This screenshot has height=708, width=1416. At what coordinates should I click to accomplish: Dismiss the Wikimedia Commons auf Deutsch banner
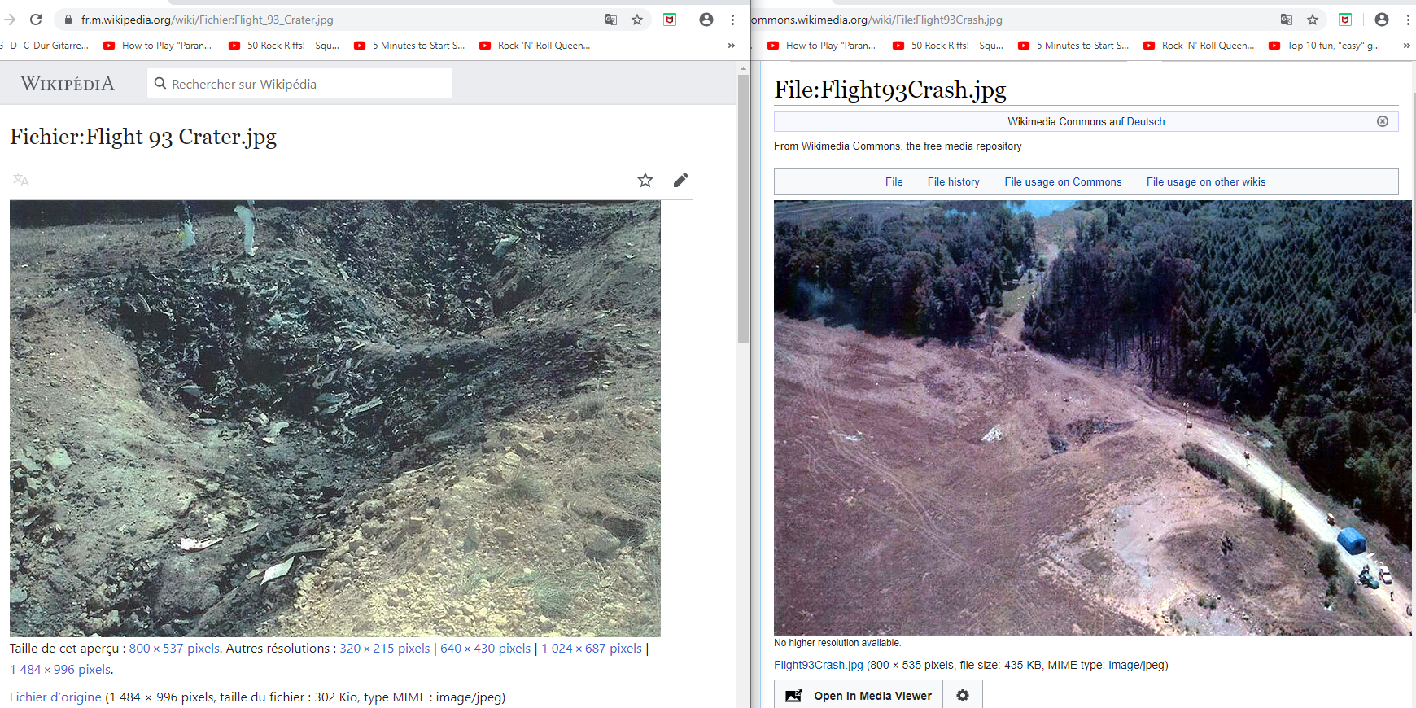coord(1383,121)
